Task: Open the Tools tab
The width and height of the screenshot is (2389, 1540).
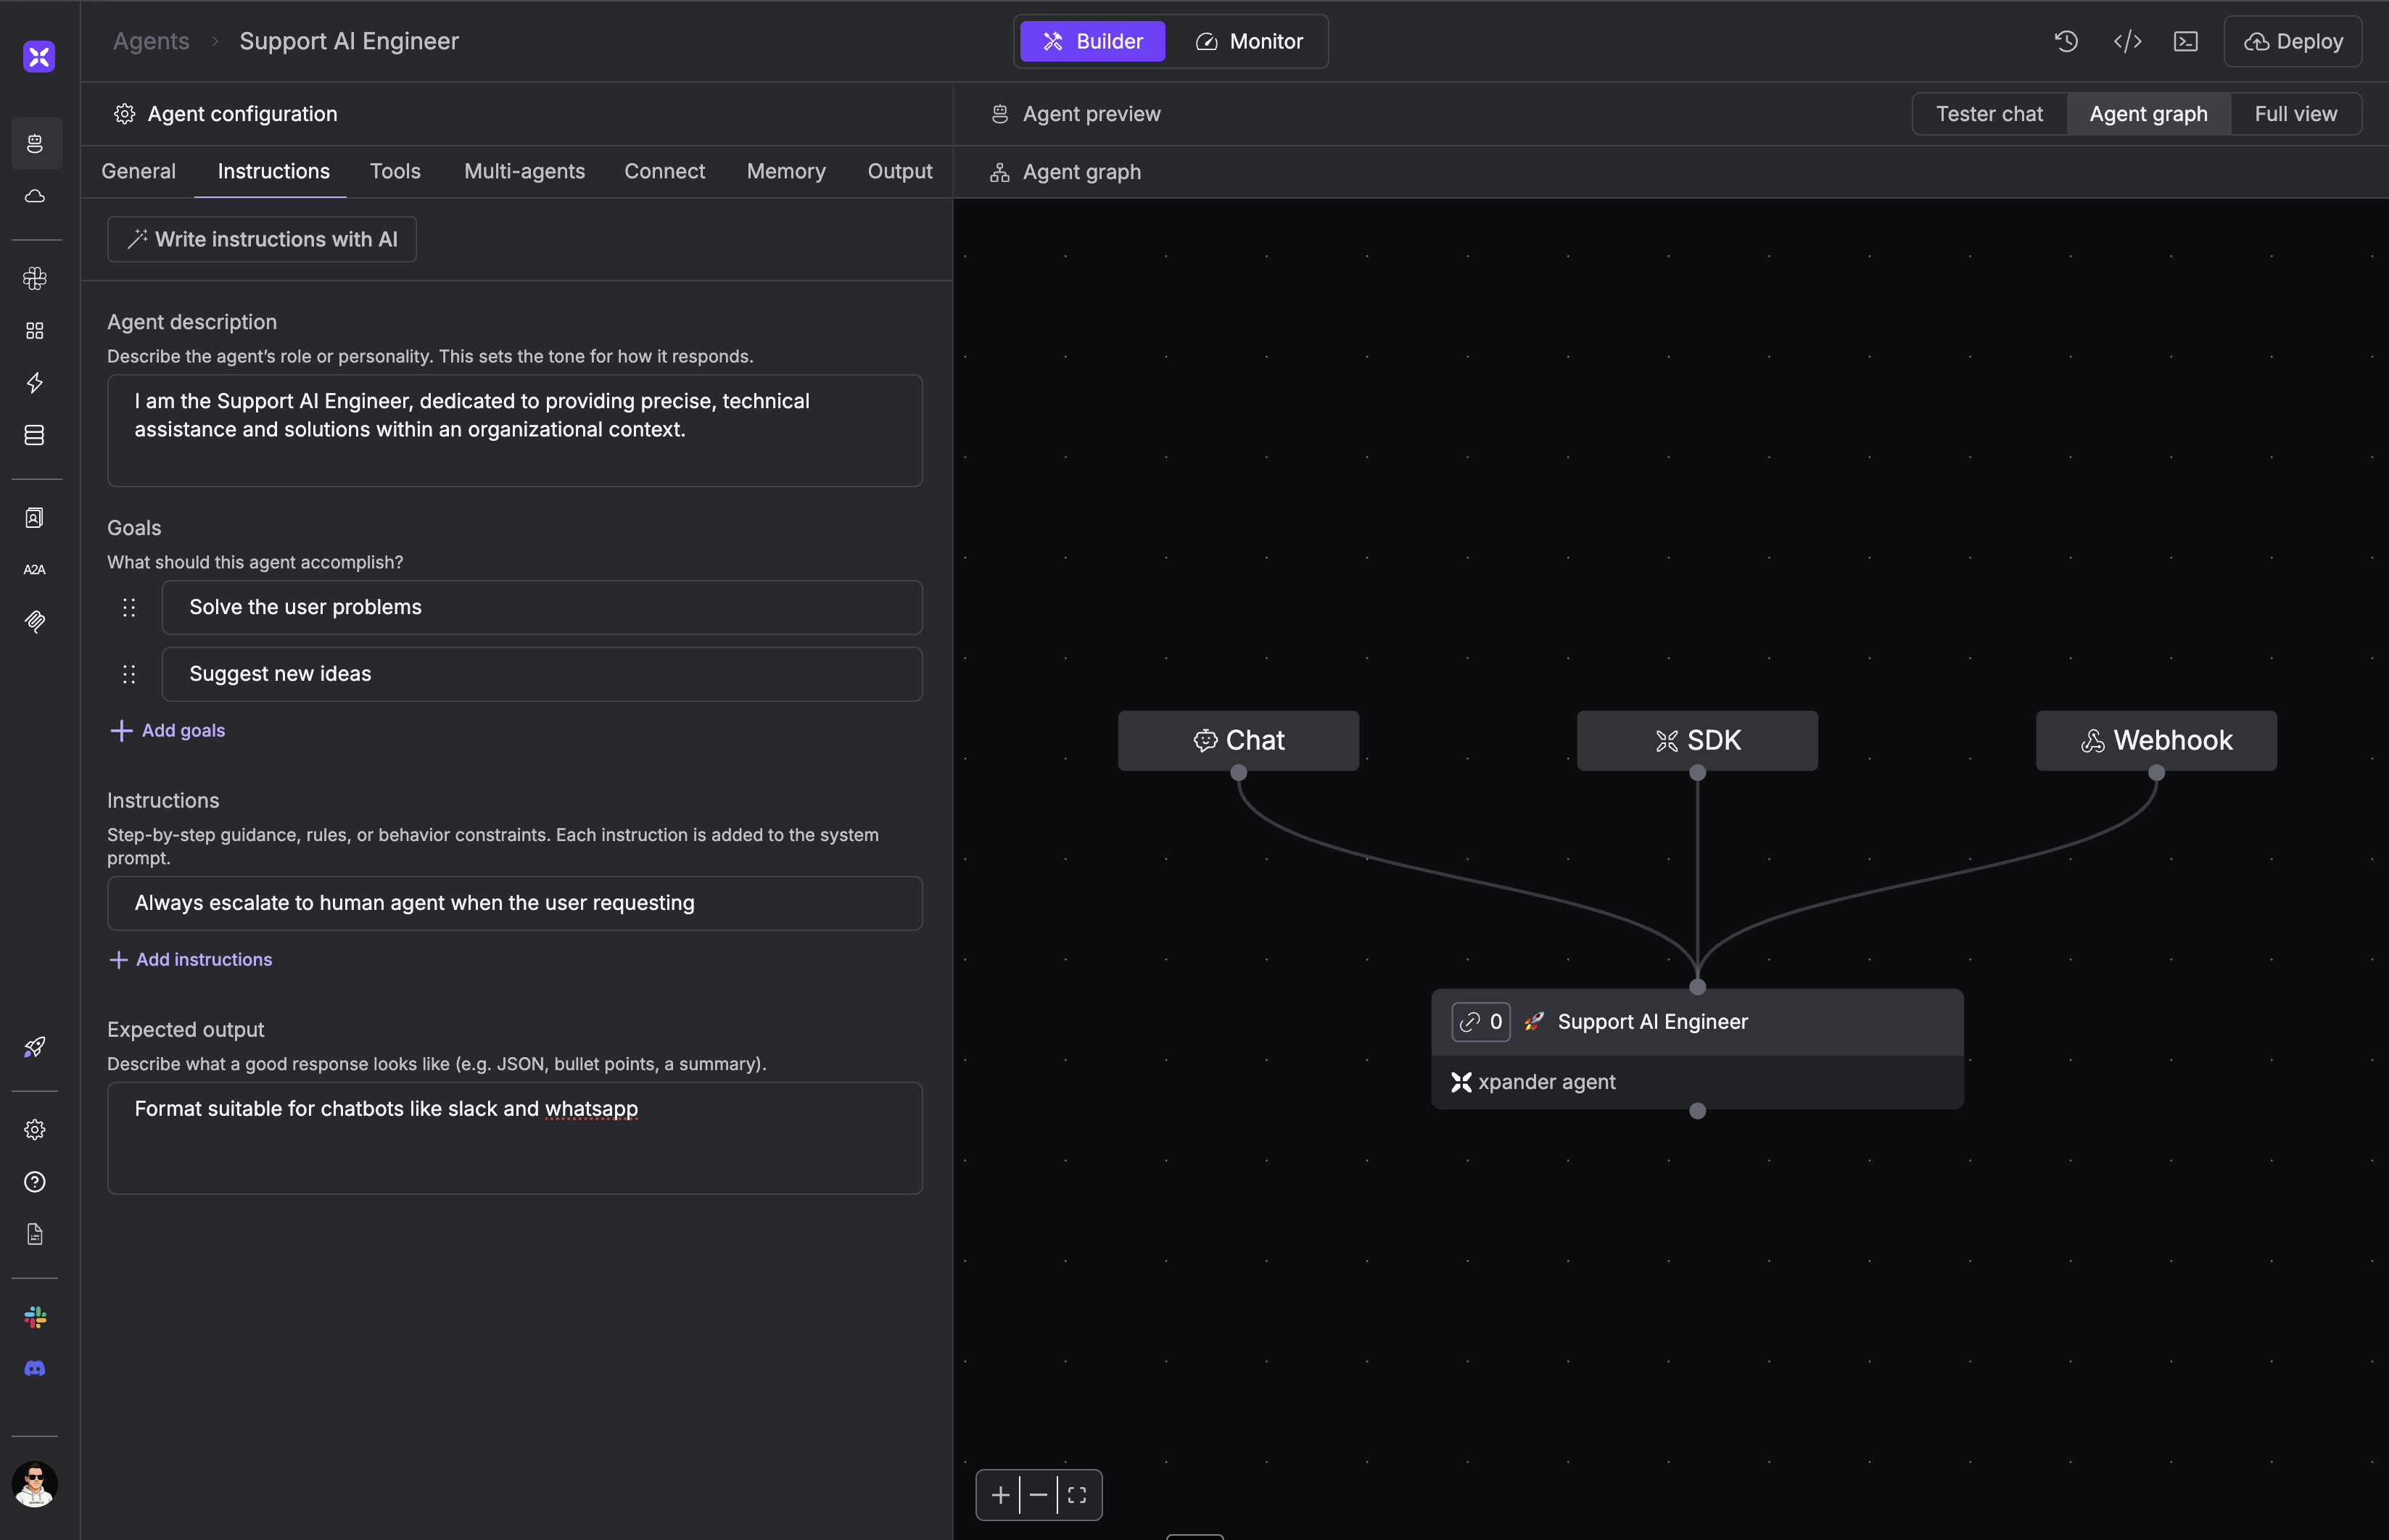Action: 395,171
